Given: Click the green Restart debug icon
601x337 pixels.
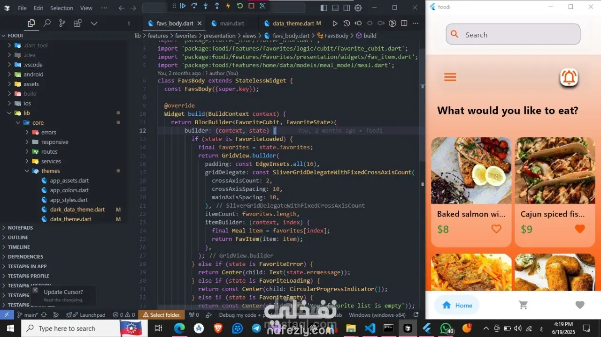Looking at the screenshot, I should pos(240,6).
